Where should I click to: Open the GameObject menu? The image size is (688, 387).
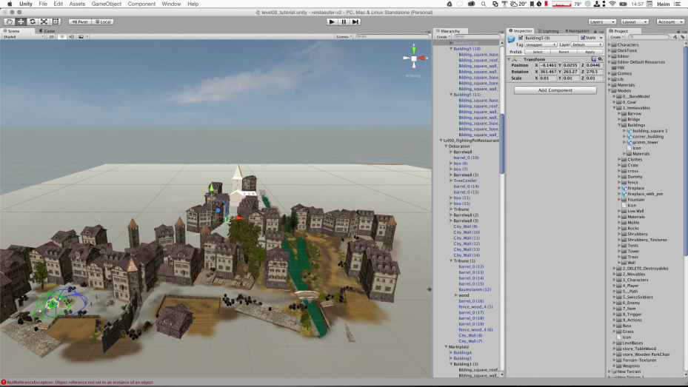(x=105, y=4)
